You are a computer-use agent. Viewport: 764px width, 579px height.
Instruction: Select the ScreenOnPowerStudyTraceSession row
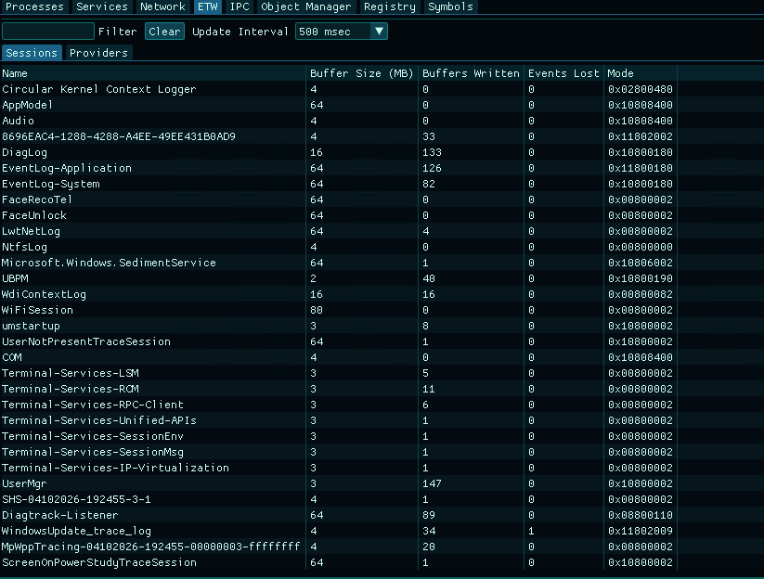coord(339,562)
